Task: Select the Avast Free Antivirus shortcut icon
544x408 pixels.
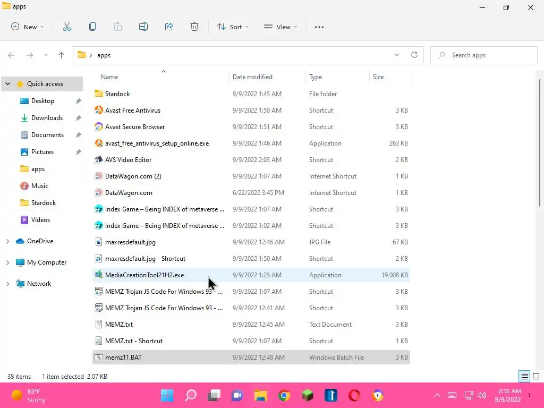Action: (x=98, y=110)
